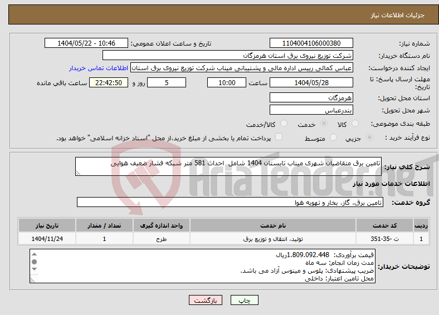Click the نوع فرآیند خرید label
This screenshot has width=439, height=315.
click(407, 137)
